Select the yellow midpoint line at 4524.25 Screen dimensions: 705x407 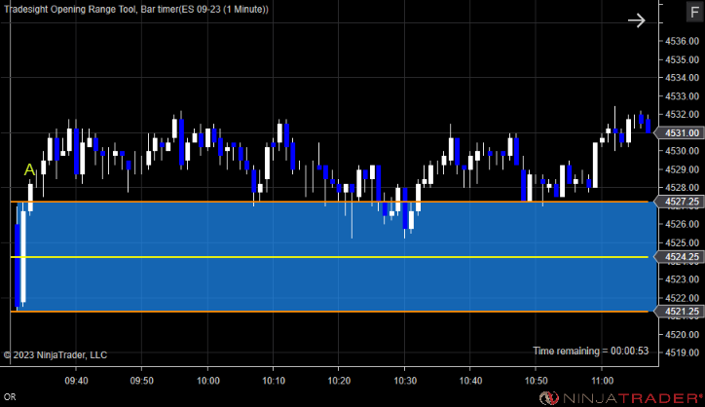pos(329,257)
